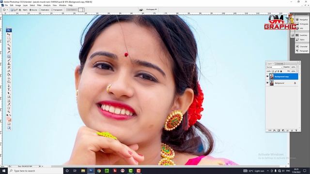Click Add layer mask icon
The image size is (310, 174).
[279, 130]
